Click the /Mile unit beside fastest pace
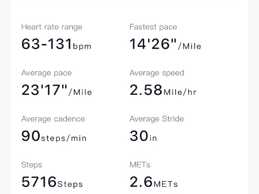The image size is (259, 194). (x=190, y=46)
